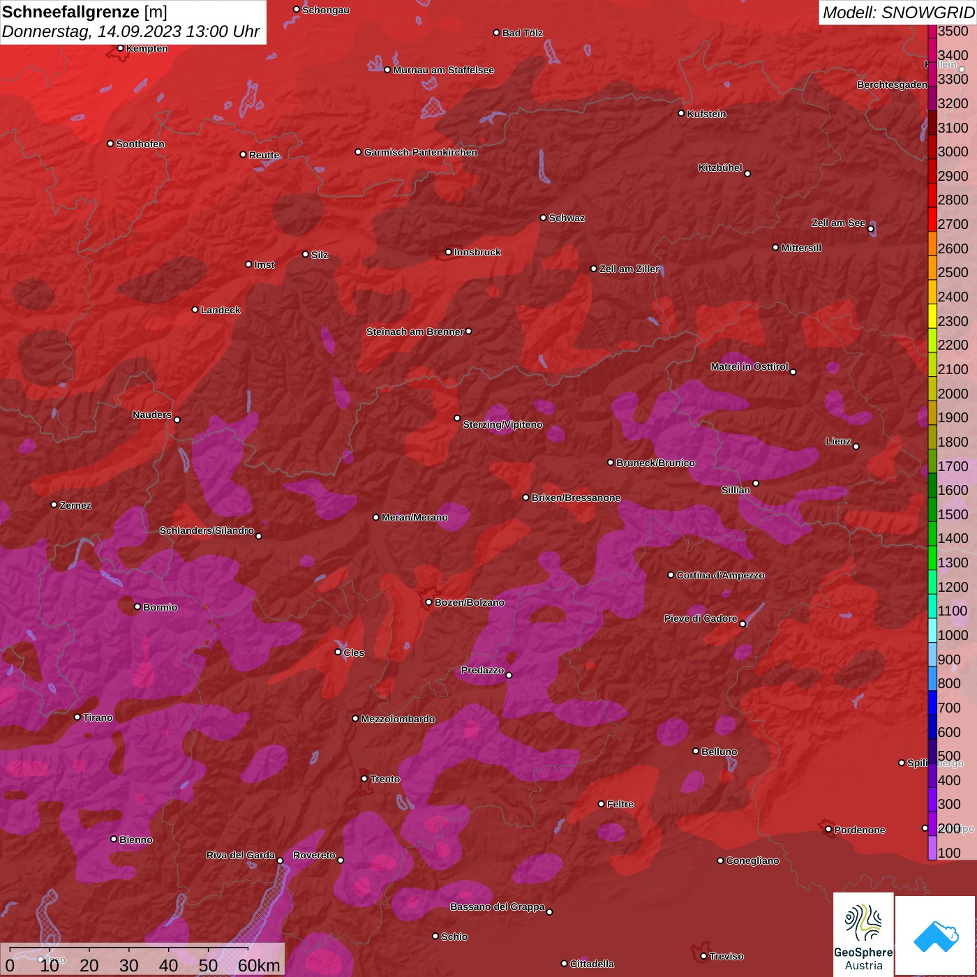Click the legend value 2700
Image resolution: width=977 pixels, height=977 pixels.
[x=953, y=224]
